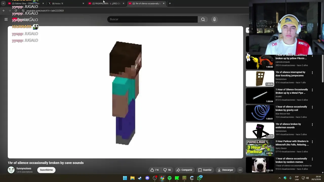Viewport: 324px width, 182px height.
Task: Click the sidebar scrollbar
Action: [323, 68]
